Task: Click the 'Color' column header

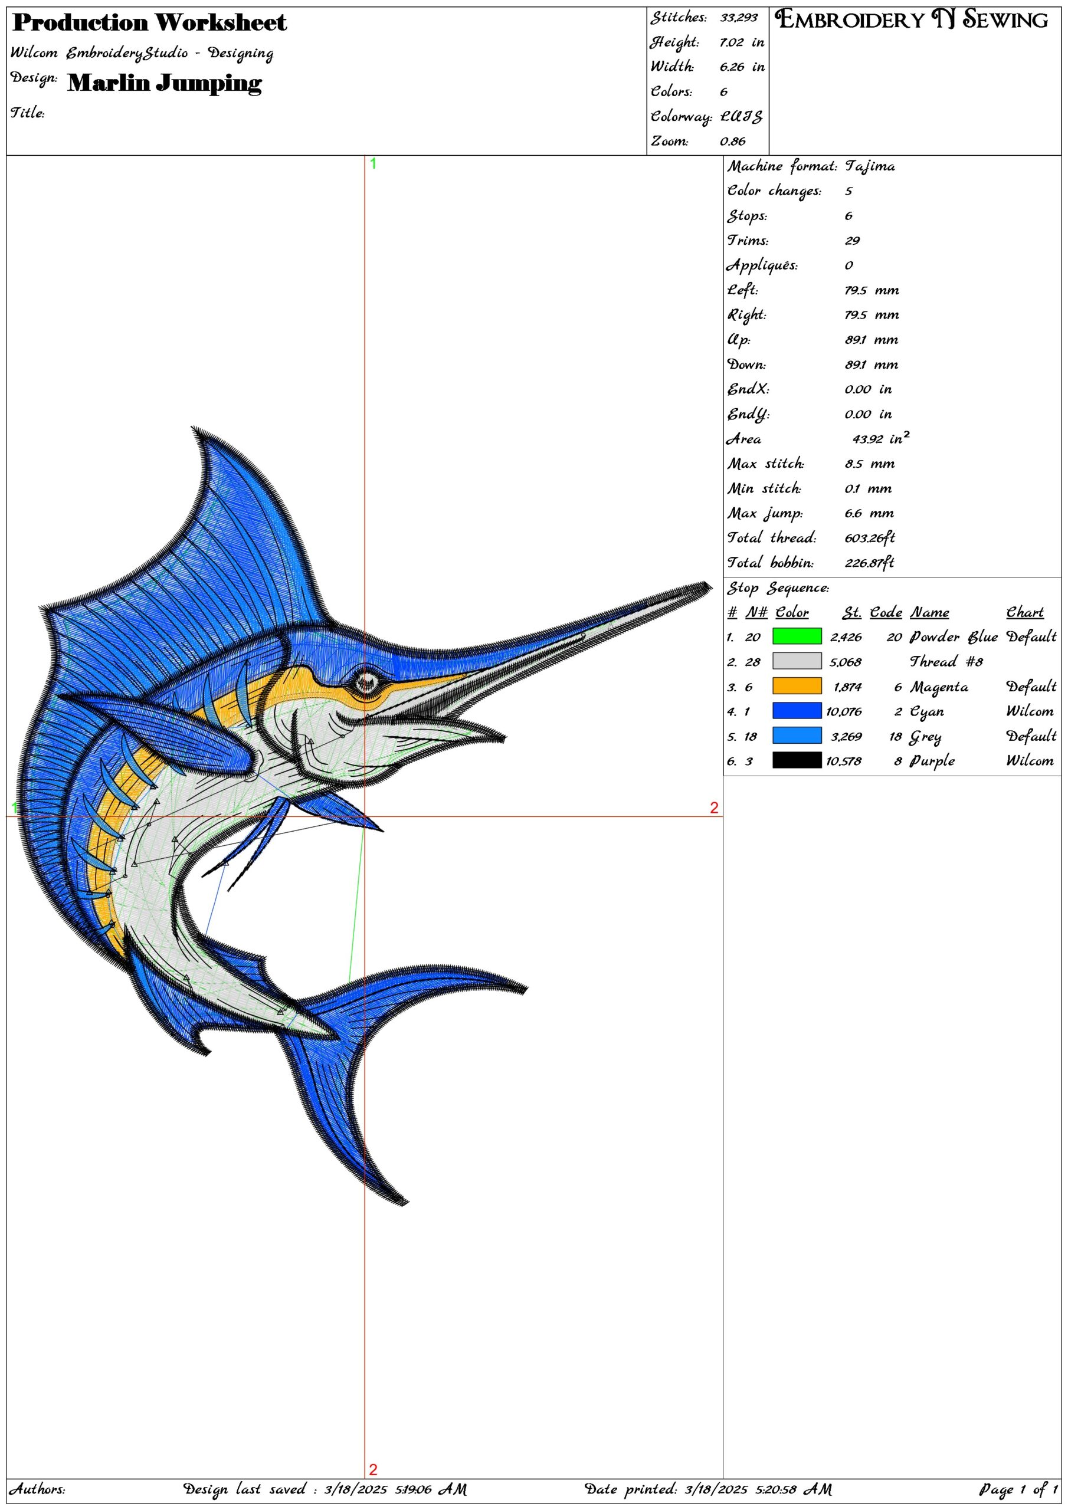Action: click(x=792, y=612)
